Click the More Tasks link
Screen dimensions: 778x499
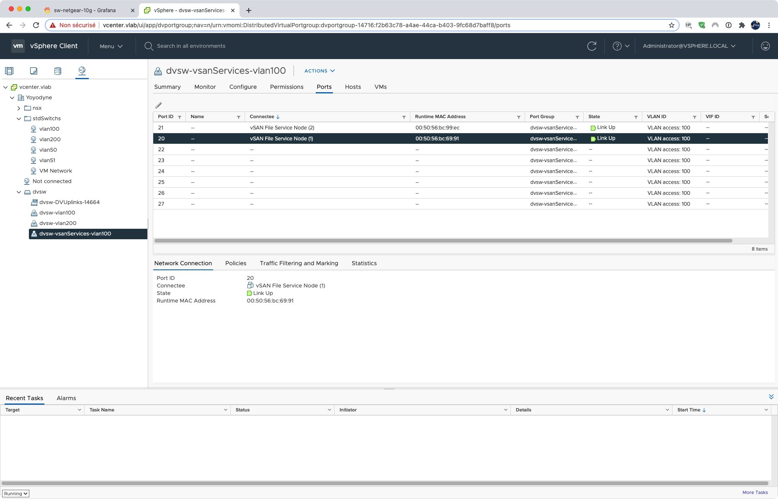[755, 492]
